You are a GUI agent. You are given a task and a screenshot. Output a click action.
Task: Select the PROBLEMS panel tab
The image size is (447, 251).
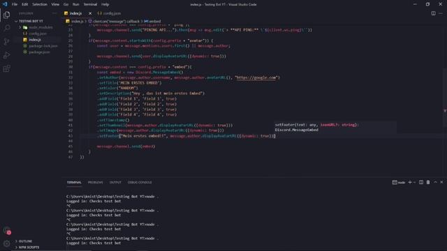click(95, 183)
